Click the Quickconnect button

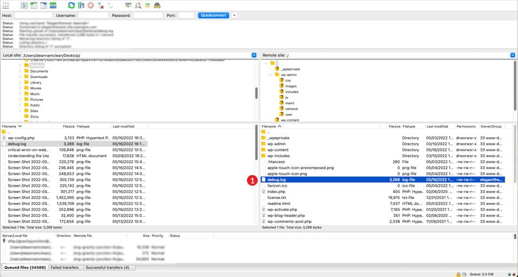[213, 16]
